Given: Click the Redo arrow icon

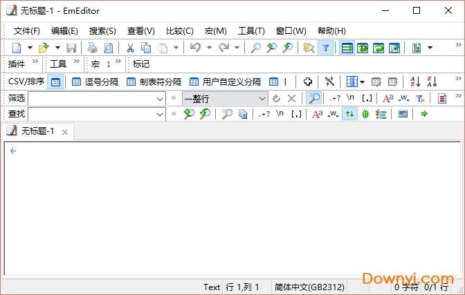Looking at the screenshot, I should tap(224, 48).
